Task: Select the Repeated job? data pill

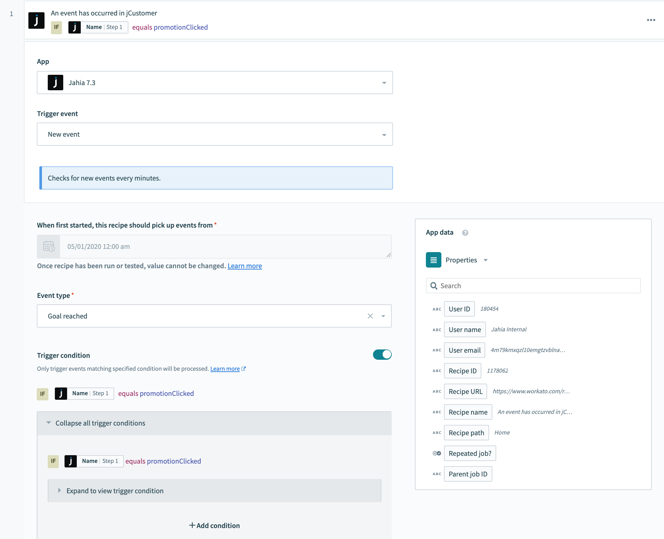Action: point(470,453)
